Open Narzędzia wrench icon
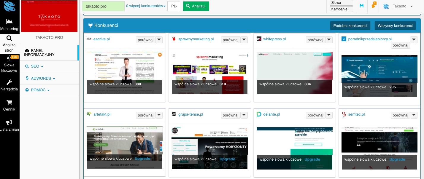The width and height of the screenshot is (424, 179). [9, 82]
